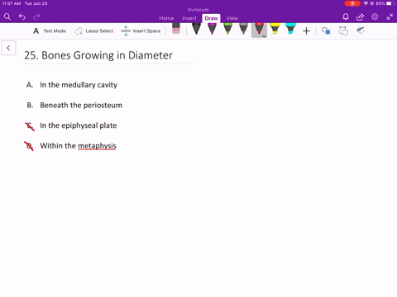Add a new pen with plus
This screenshot has height=297, width=397.
[x=306, y=31]
